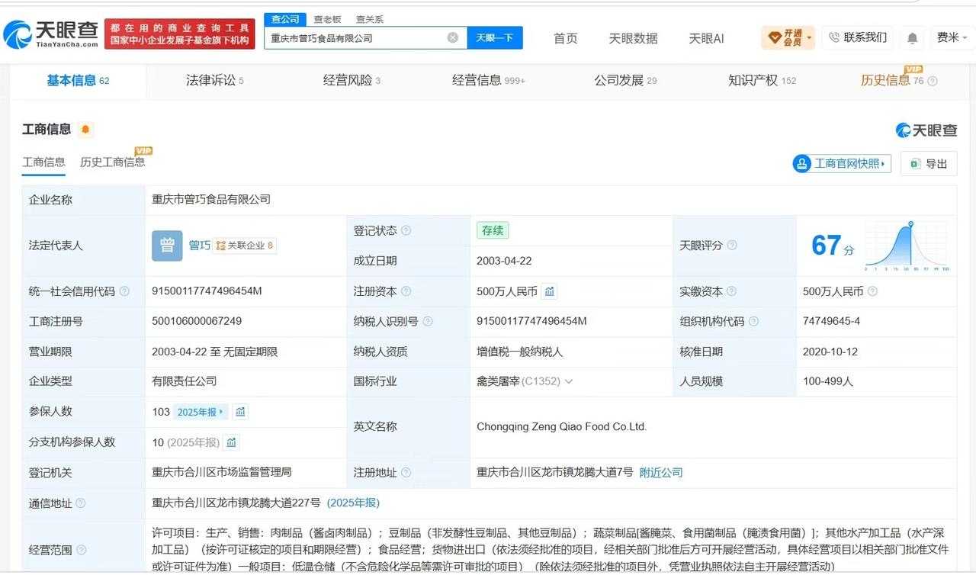Image resolution: width=976 pixels, height=575 pixels.
Task: Click the 联系我们 contact button
Action: (x=858, y=37)
